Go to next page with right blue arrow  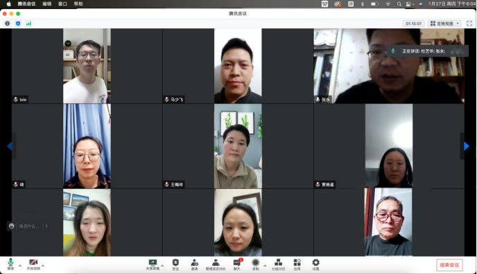coord(467,146)
